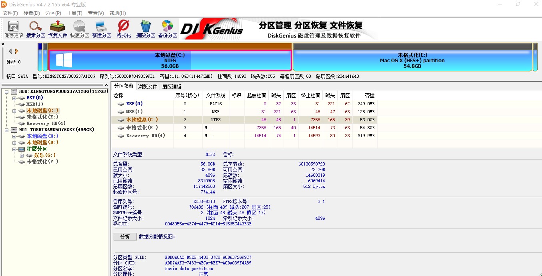This screenshot has height=276, width=542.
Task: Click Save Changes (保存更改) toolbar icon
Action: (14, 29)
